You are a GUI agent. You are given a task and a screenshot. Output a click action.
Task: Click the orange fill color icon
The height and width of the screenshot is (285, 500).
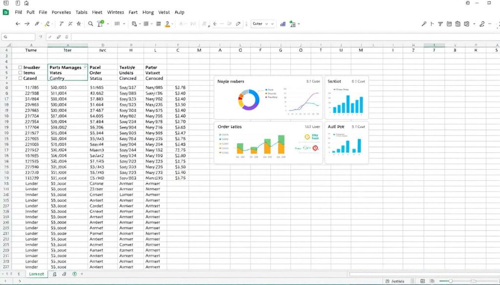click(x=167, y=24)
